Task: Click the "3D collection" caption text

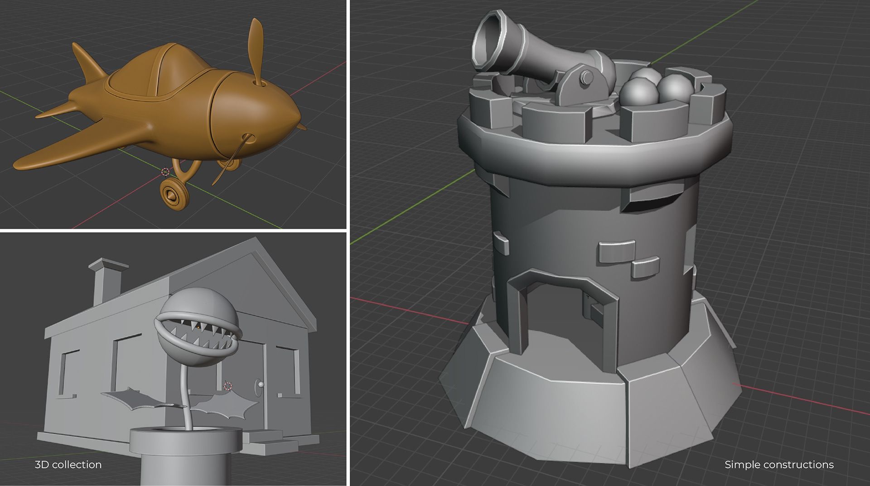Action: coord(68,465)
